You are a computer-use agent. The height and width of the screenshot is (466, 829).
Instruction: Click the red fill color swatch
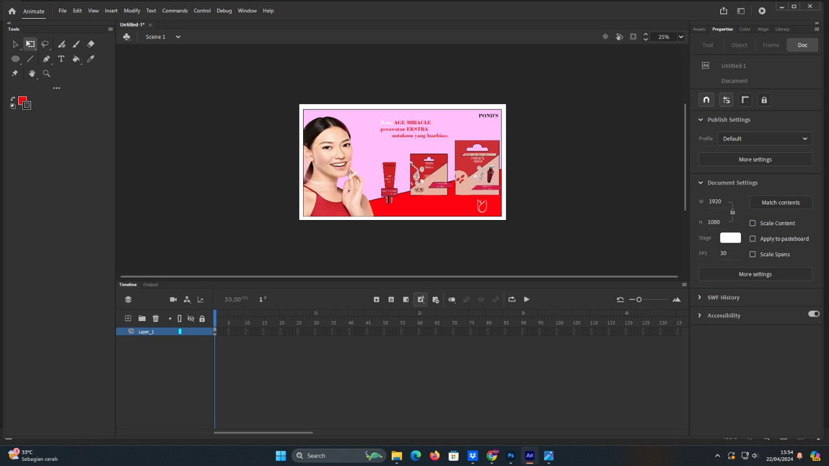point(22,100)
